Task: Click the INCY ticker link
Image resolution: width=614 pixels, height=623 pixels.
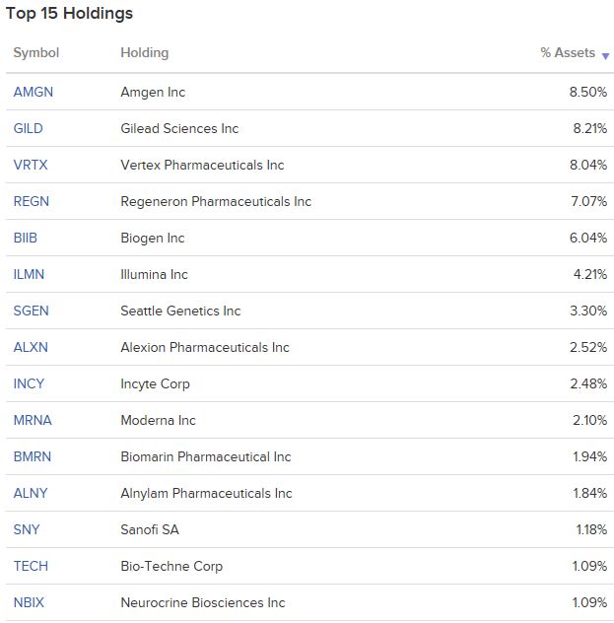Action: (x=30, y=383)
